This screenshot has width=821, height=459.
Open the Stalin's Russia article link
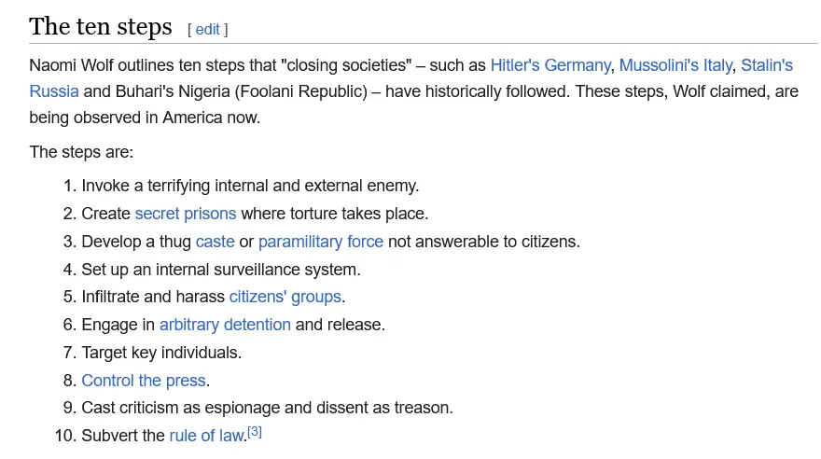click(766, 65)
